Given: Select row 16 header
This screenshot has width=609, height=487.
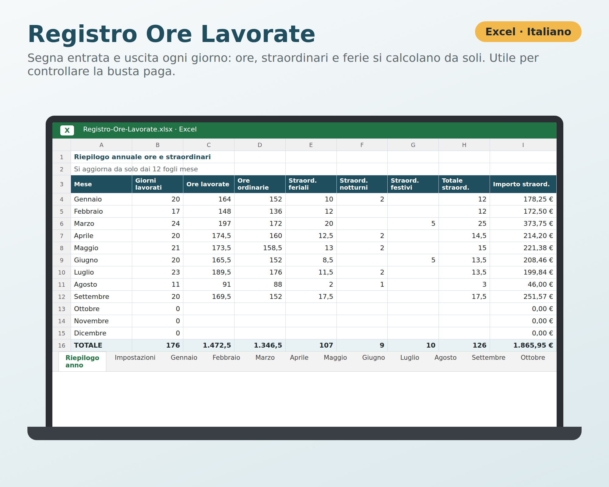Looking at the screenshot, I should (x=62, y=345).
